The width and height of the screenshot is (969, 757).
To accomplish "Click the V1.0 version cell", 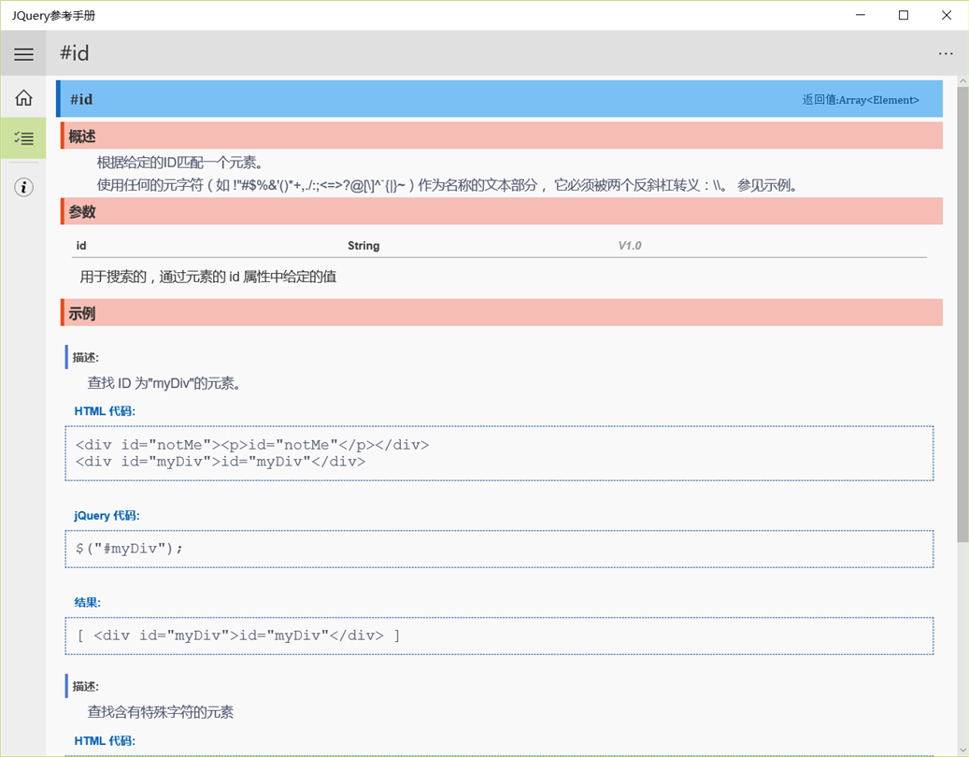I will pyautogui.click(x=630, y=246).
